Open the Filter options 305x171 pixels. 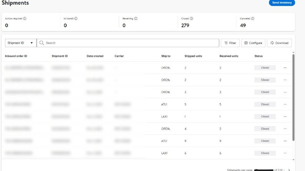pyautogui.click(x=230, y=43)
